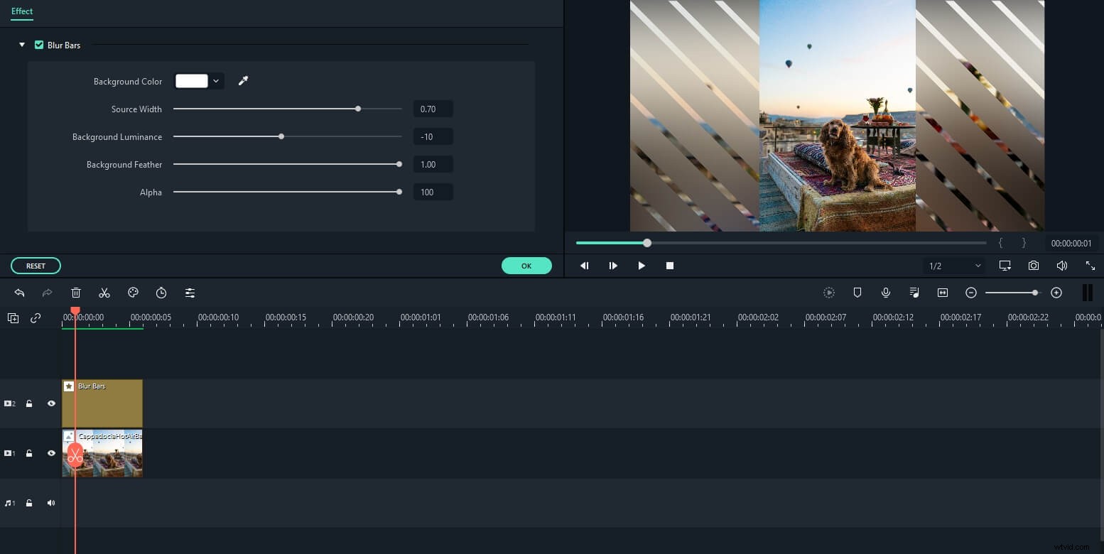Open the Audio Mixer icon
The width and height of the screenshot is (1104, 554).
click(x=914, y=292)
